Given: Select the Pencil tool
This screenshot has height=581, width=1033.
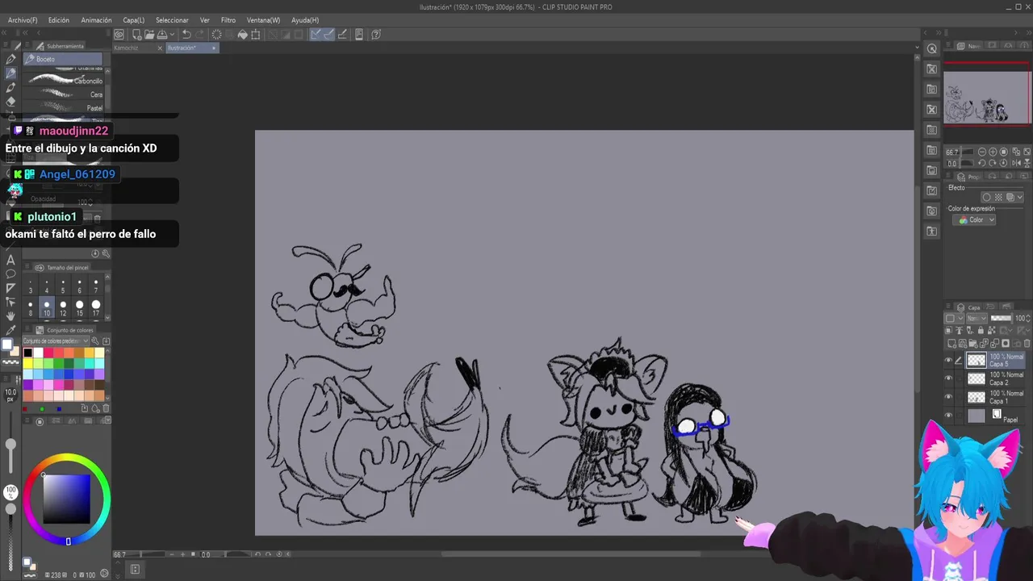Looking at the screenshot, I should pos(10,73).
